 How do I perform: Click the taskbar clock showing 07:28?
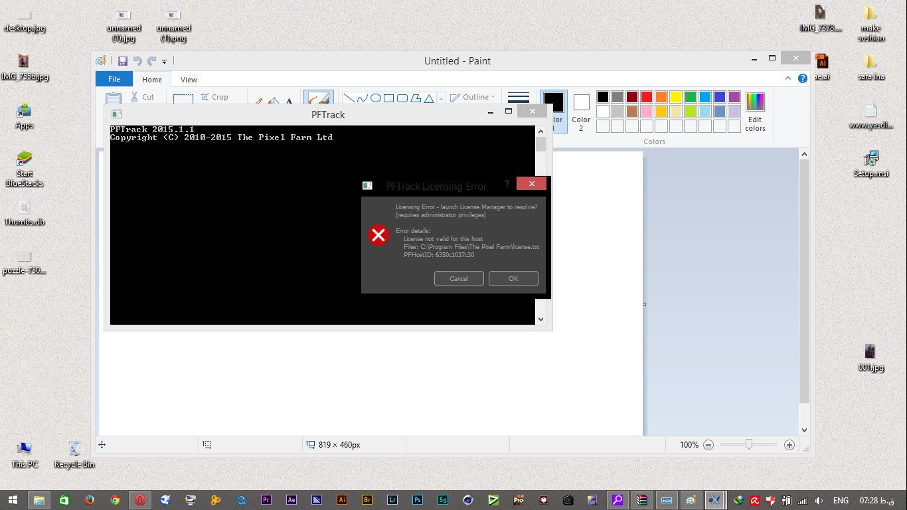click(x=878, y=500)
